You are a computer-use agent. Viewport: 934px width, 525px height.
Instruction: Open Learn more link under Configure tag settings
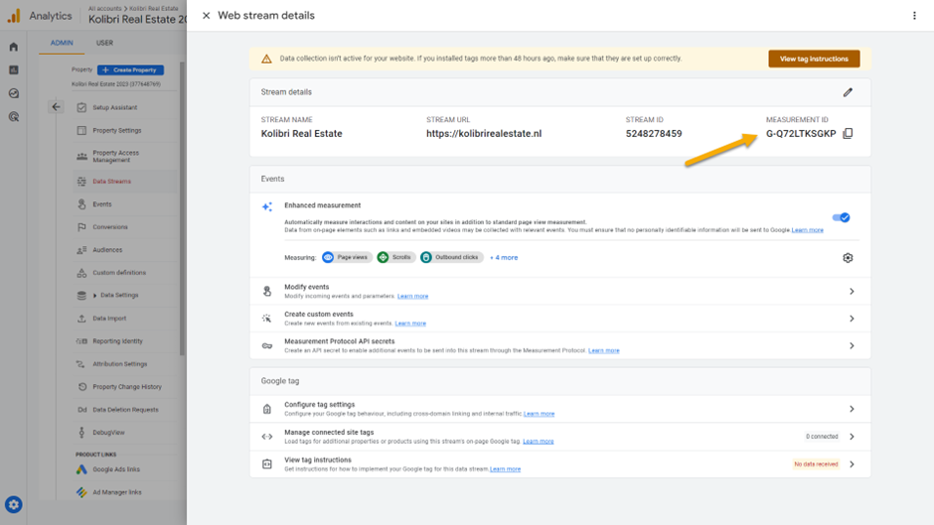coord(540,414)
